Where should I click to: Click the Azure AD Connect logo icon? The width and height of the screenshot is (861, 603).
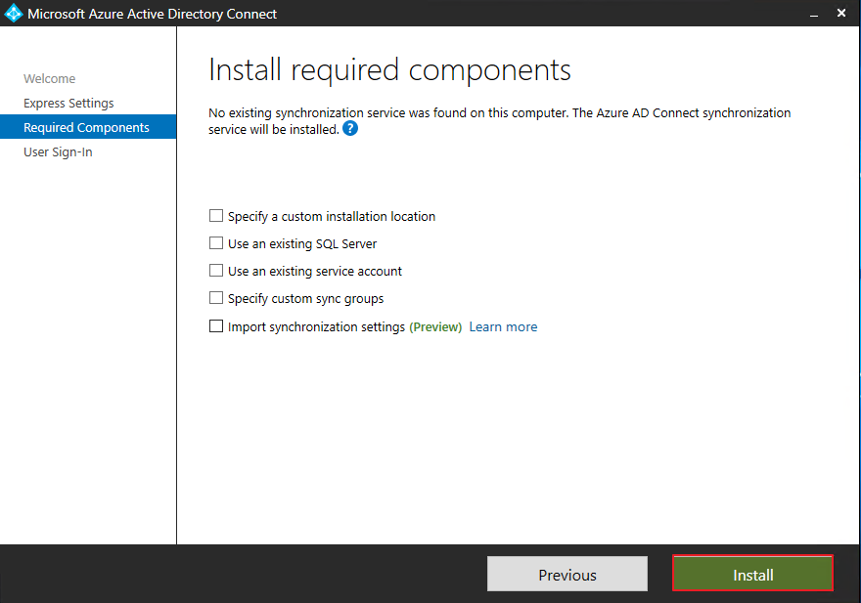pos(13,13)
